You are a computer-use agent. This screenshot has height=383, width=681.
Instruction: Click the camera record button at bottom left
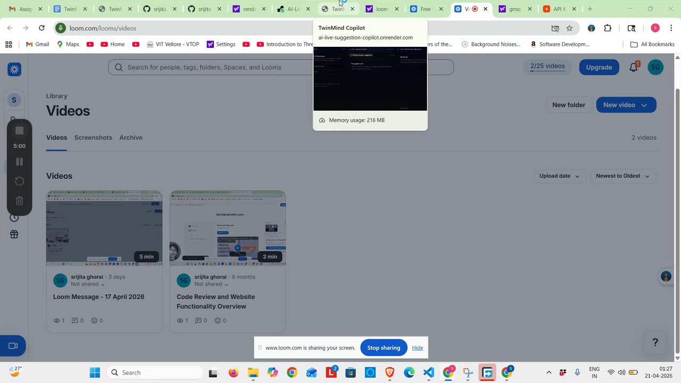13,346
